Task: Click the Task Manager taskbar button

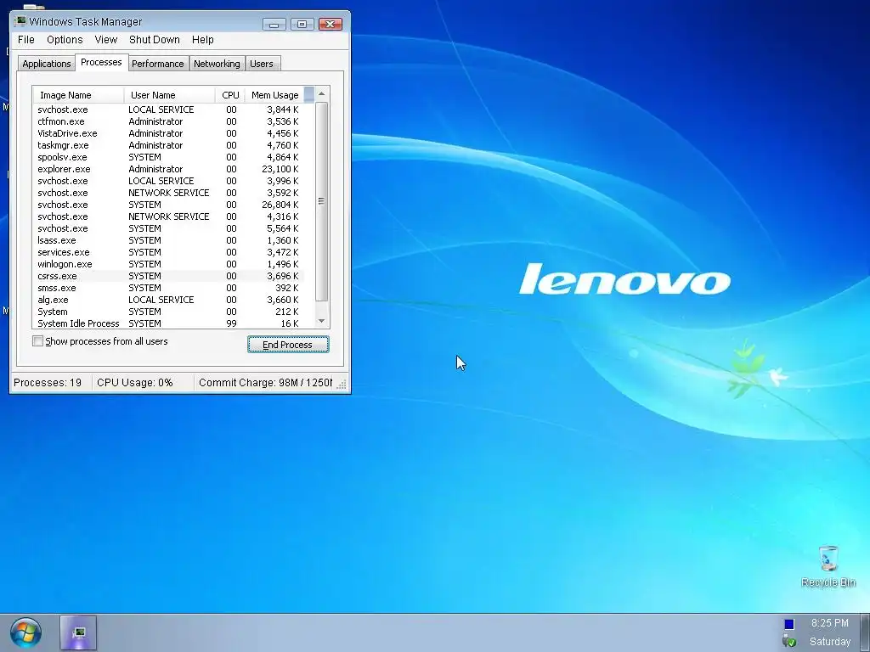Action: (x=78, y=632)
